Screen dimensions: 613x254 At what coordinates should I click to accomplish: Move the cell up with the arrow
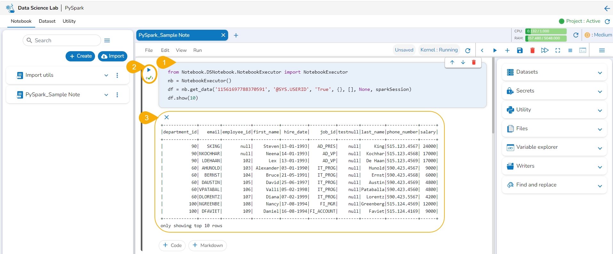[452, 62]
